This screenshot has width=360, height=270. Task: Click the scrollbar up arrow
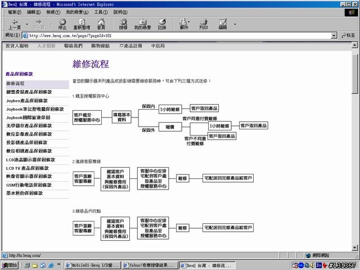click(x=355, y=45)
